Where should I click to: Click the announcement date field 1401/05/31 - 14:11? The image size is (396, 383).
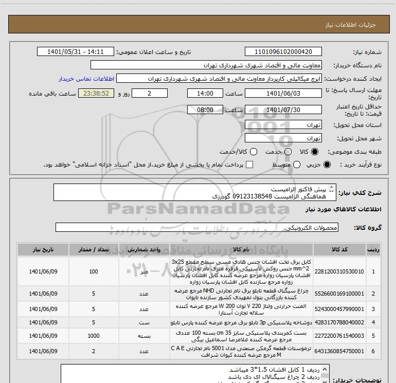point(76,52)
